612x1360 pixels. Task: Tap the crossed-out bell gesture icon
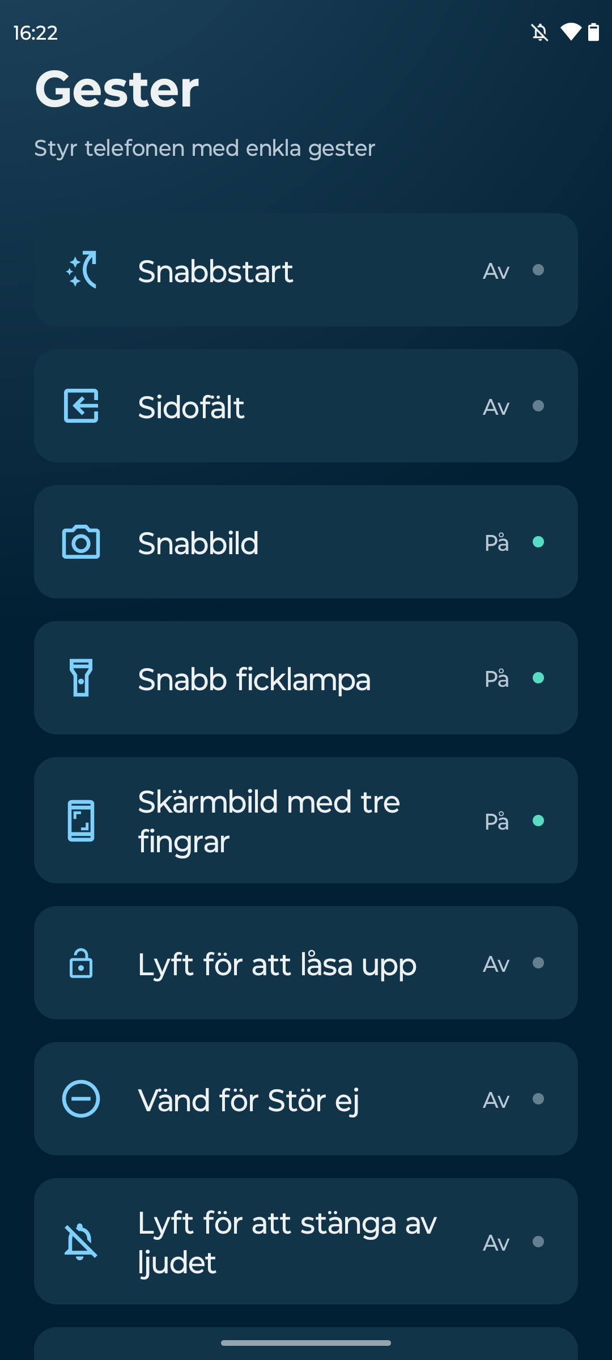[81, 1242]
